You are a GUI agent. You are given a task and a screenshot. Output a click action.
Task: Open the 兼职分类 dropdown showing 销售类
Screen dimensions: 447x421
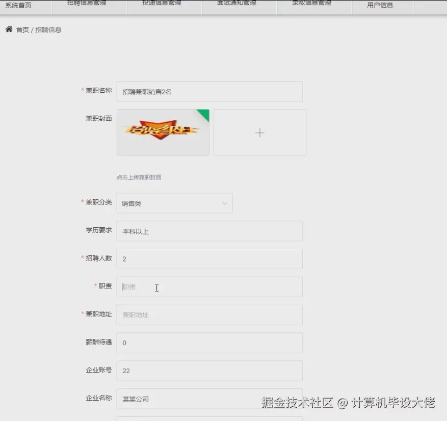[168, 203]
